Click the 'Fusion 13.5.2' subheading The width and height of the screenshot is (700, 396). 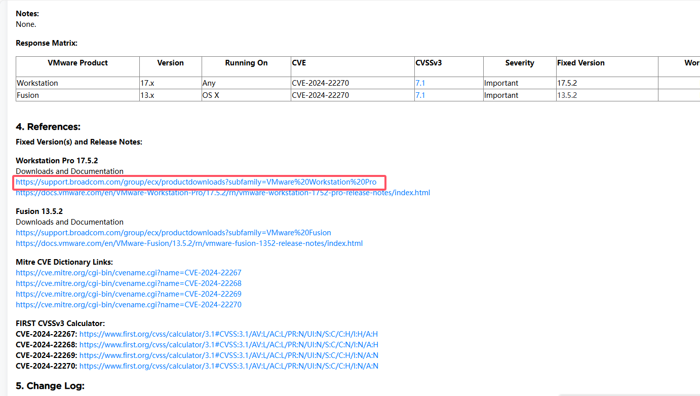(39, 211)
